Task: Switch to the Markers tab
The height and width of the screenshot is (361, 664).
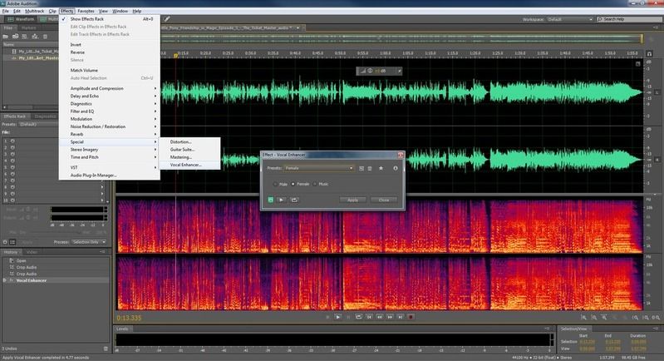Action: [x=29, y=28]
